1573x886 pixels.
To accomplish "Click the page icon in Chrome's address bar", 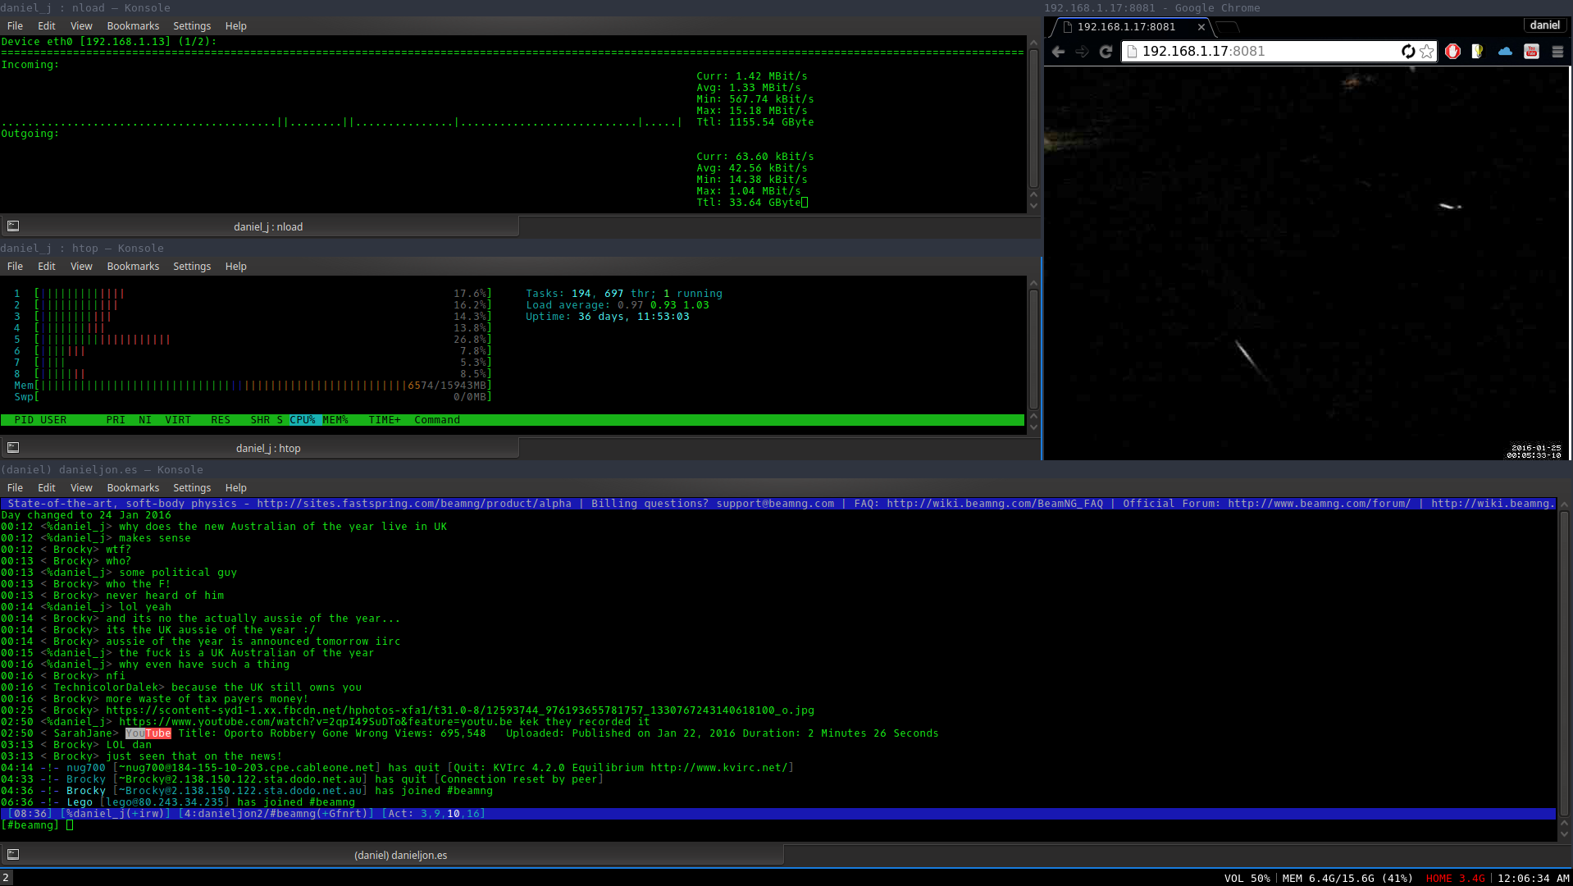I will pyautogui.click(x=1133, y=52).
